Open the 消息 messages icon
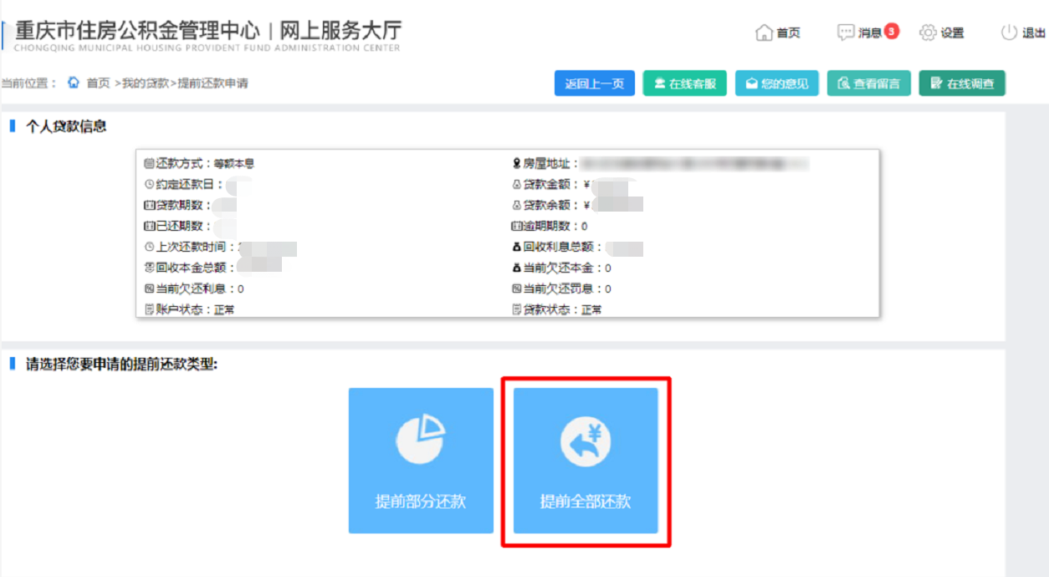 pyautogui.click(x=846, y=33)
